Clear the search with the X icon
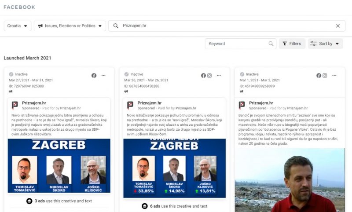Image resolution: width=352 pixels, height=212 pixels. coord(337,26)
